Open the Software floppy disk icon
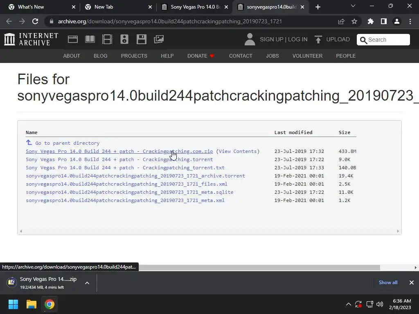The image size is (419, 314). (141, 39)
